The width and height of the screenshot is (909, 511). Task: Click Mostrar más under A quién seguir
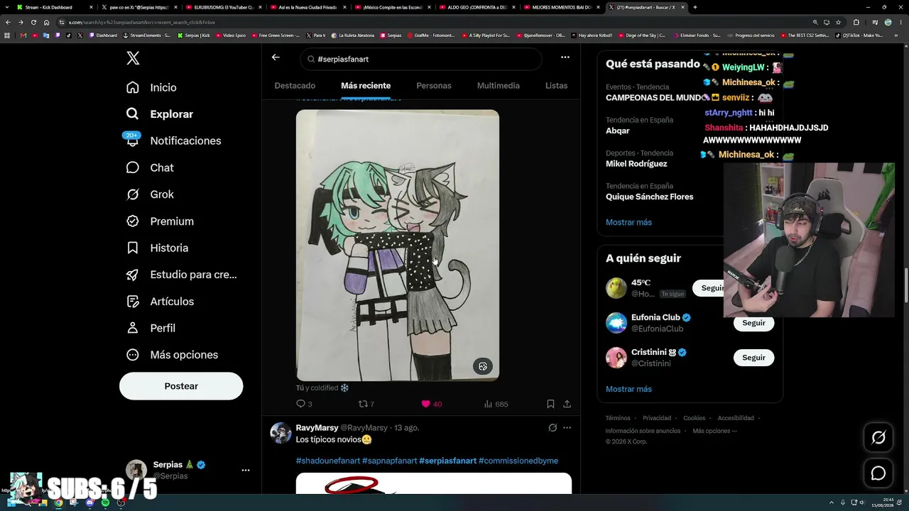click(628, 389)
